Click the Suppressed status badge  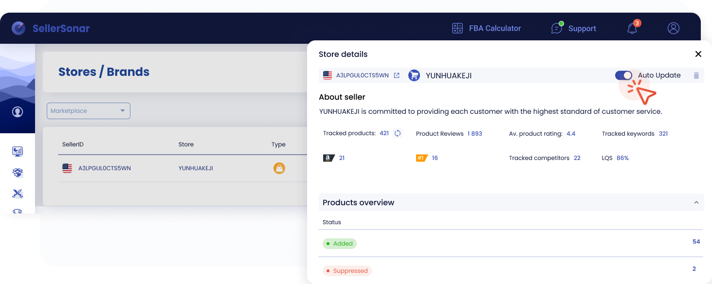347,271
